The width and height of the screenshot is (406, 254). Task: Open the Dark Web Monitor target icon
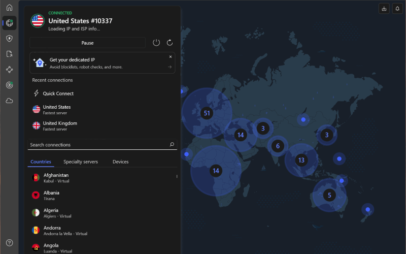pyautogui.click(x=9, y=85)
